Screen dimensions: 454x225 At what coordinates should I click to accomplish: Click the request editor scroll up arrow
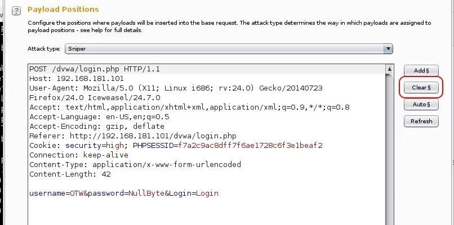pos(389,69)
